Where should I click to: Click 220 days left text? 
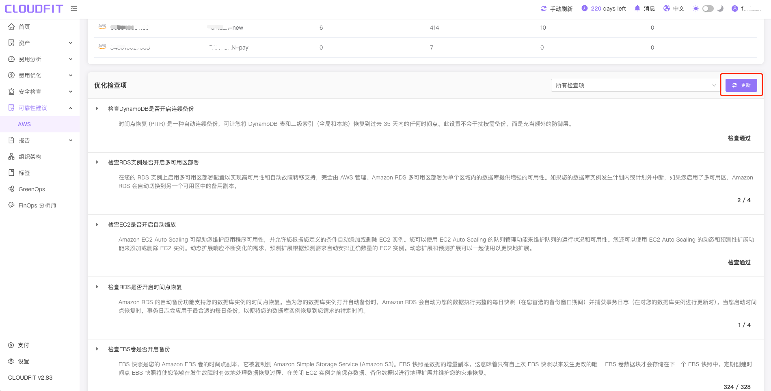click(608, 9)
